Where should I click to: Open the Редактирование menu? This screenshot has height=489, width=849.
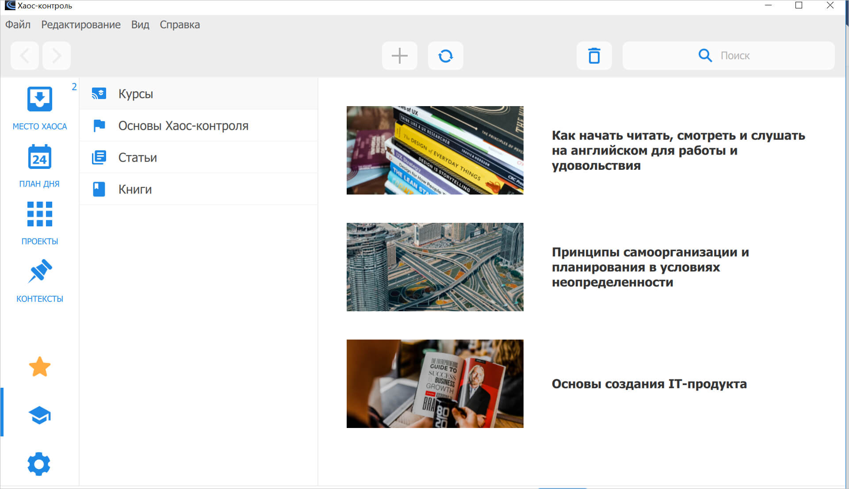[81, 25]
